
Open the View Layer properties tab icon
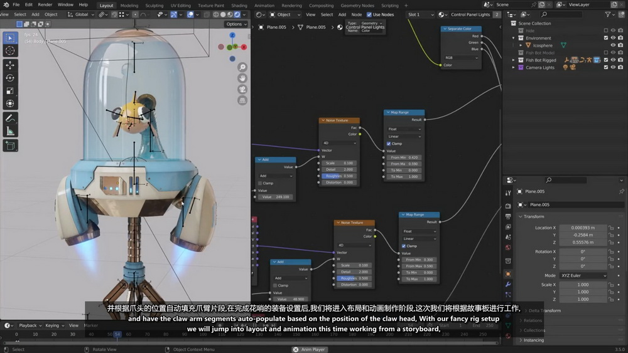pos(508,227)
